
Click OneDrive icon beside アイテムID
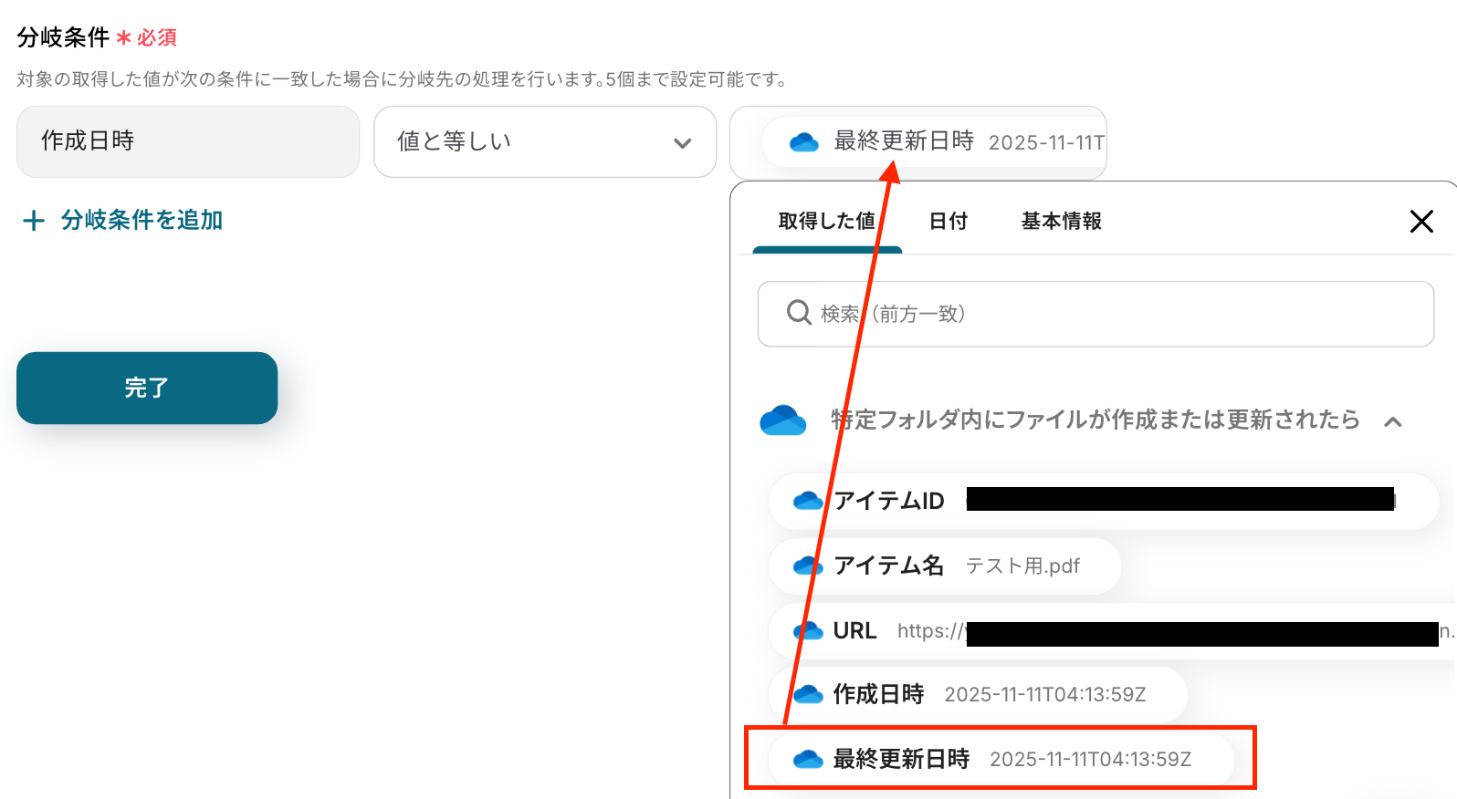808,501
